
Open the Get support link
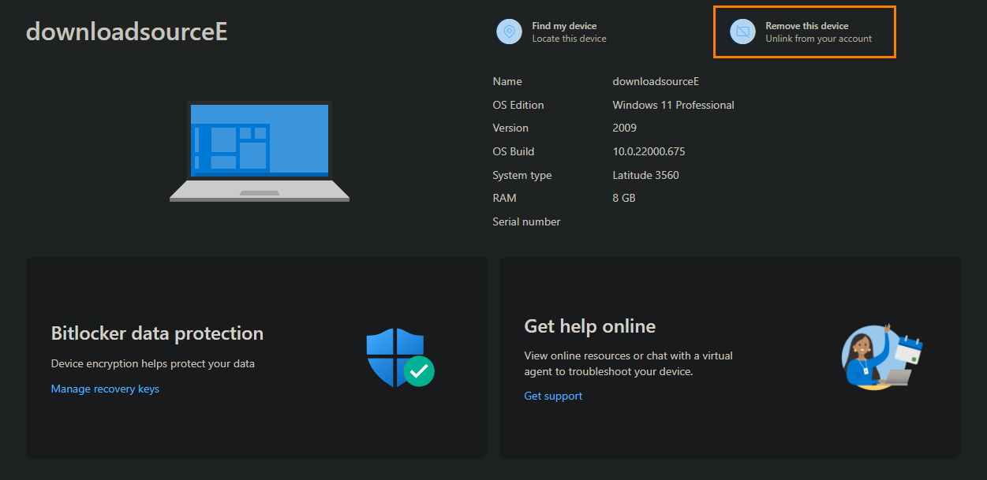(x=553, y=396)
